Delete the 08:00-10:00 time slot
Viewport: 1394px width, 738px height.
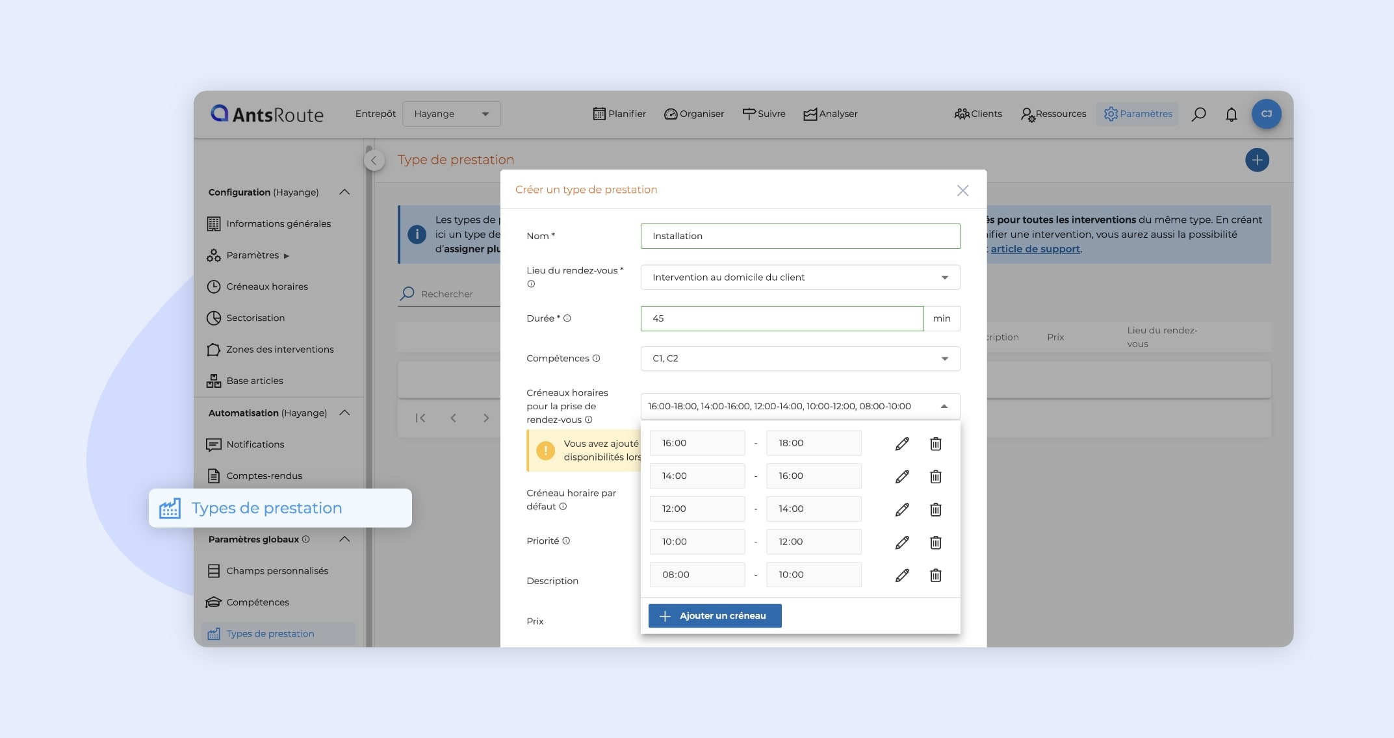pos(935,576)
